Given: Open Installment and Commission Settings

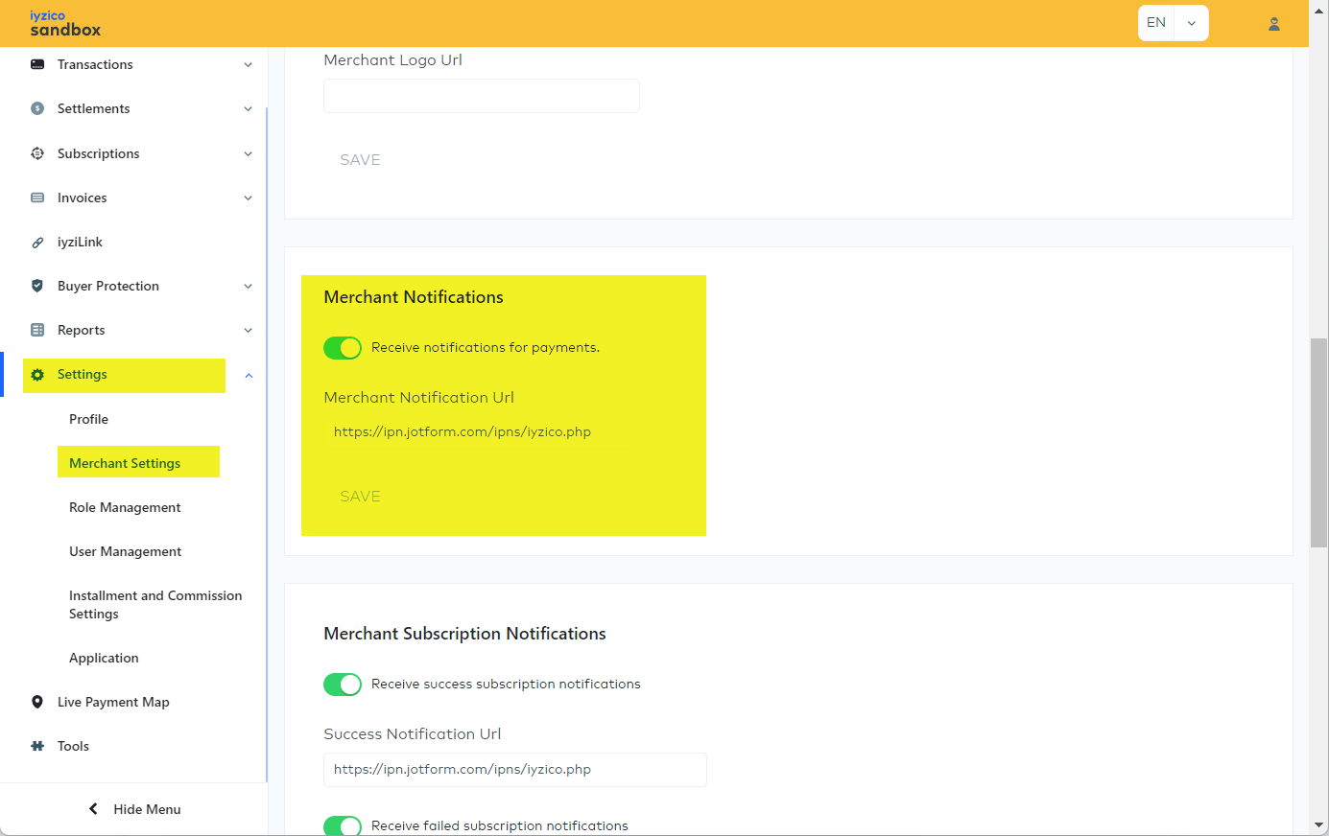Looking at the screenshot, I should click(155, 605).
